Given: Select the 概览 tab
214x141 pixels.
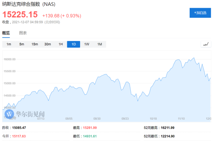Looking at the screenshot, I should pos(6,33).
